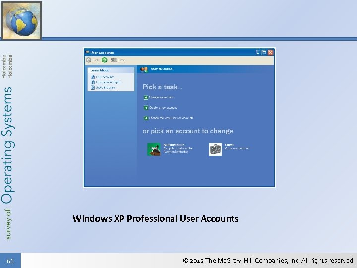Image resolution: width=357 pixels, height=268 pixels.
Task: Click the green Forward arrow button
Action: (105, 60)
